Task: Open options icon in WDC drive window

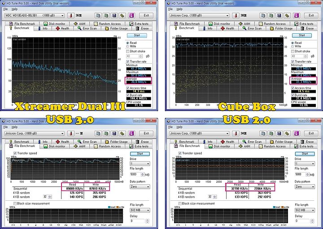Action: pyautogui.click(x=122, y=16)
